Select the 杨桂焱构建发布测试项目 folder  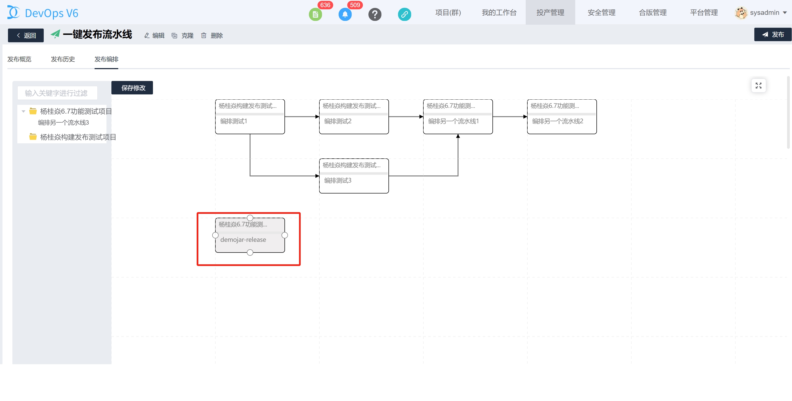78,137
